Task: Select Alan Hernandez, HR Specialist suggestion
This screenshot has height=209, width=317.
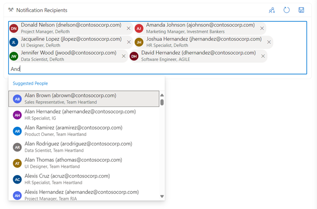Action: point(84,115)
